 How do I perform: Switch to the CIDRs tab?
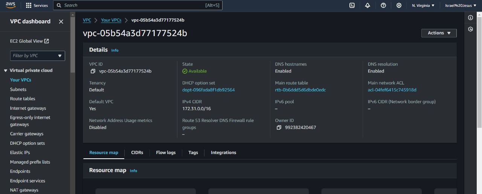(137, 153)
